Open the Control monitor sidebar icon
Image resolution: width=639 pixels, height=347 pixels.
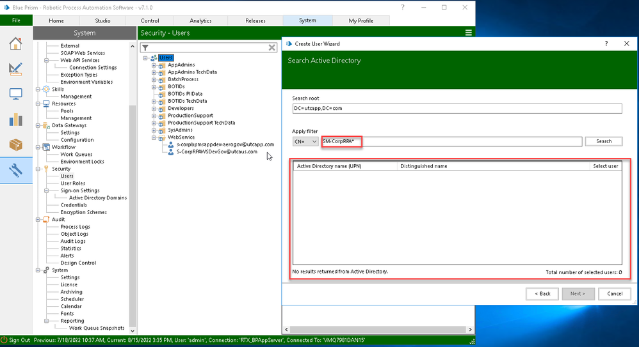pyautogui.click(x=15, y=94)
